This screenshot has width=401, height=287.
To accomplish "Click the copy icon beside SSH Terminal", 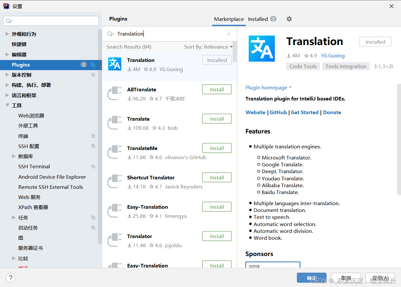I will pos(93,167).
